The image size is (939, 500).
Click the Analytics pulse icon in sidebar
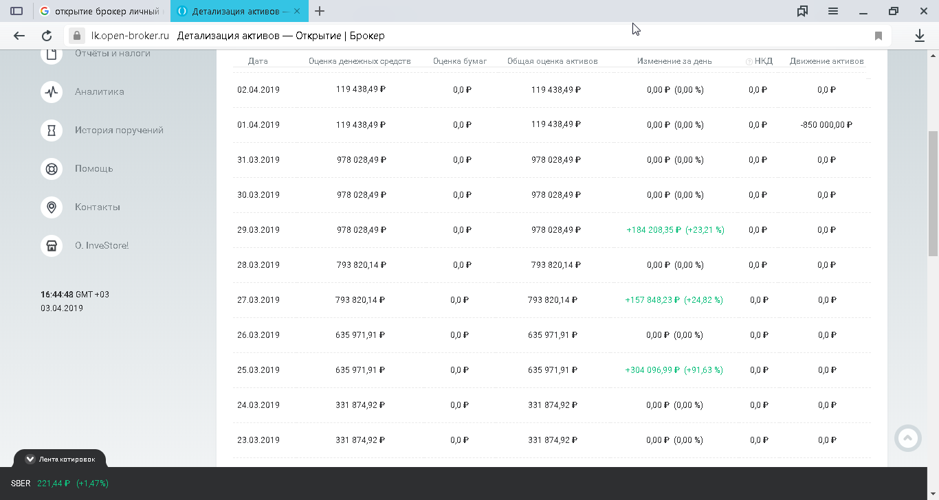point(52,91)
